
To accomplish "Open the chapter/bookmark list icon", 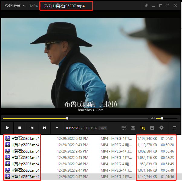I will coord(152,128).
